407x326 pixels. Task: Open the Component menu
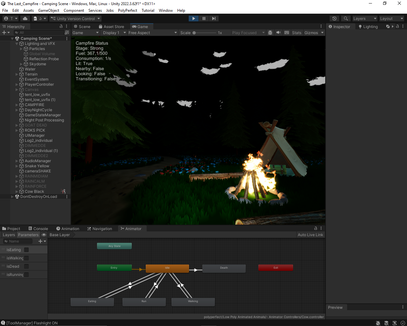[x=74, y=11]
